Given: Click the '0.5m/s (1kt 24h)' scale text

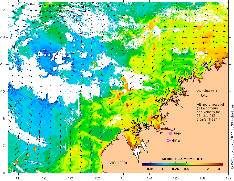Looking at the screenshot, I should (x=208, y=119).
